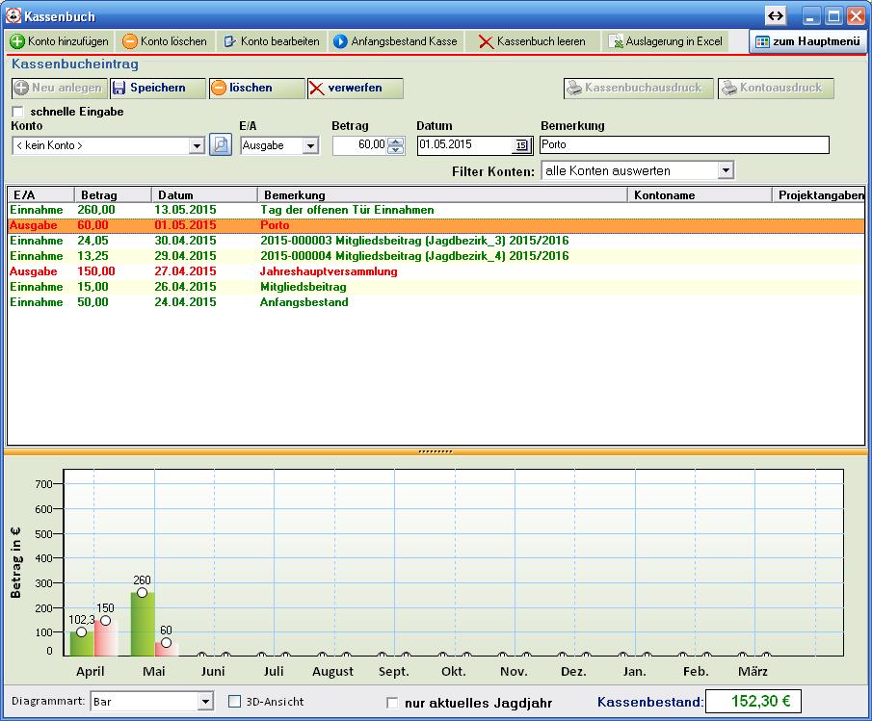Click Kassenbuch leeren in the toolbar
The width and height of the screenshot is (872, 721).
[532, 41]
